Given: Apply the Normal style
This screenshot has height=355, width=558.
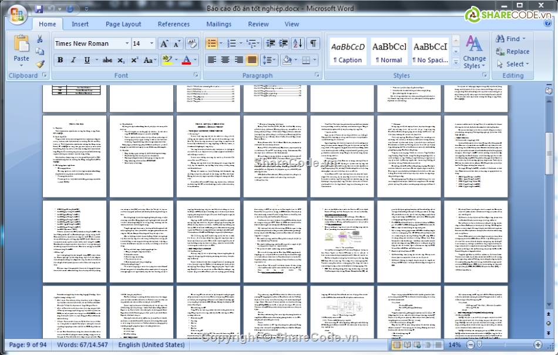Looking at the screenshot, I should [x=389, y=52].
